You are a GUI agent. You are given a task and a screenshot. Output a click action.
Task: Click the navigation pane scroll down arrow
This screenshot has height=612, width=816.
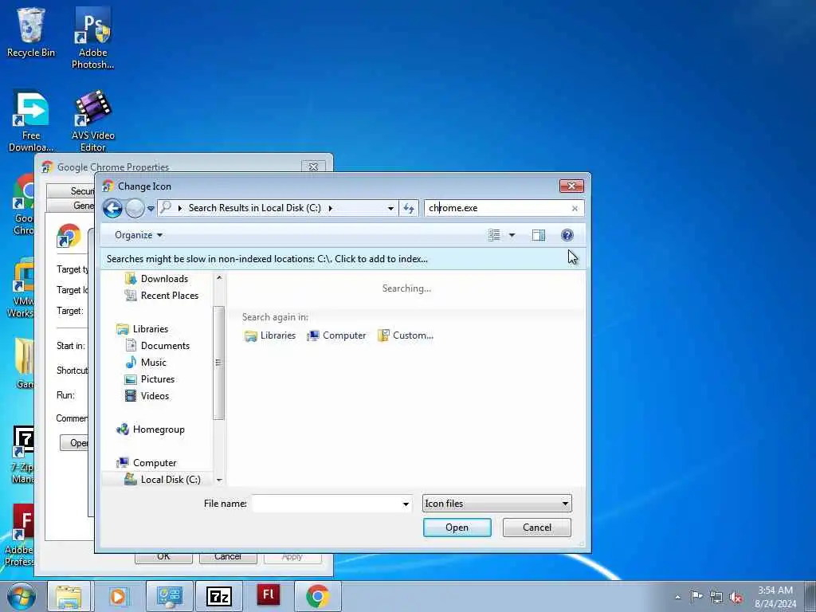[x=219, y=480]
